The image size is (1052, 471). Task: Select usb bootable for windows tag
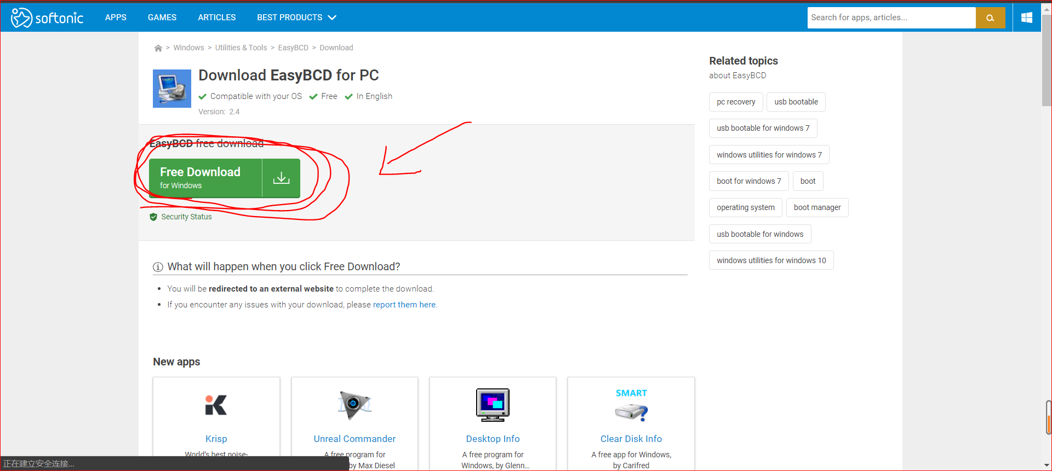coord(760,234)
